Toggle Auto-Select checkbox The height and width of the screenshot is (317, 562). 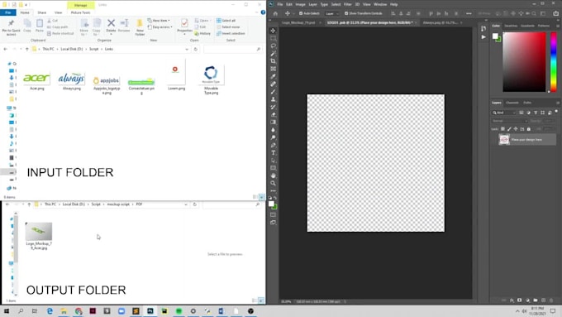point(301,13)
